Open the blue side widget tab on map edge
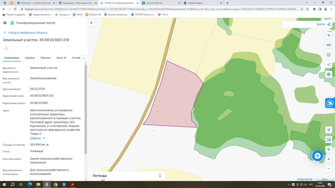The height and width of the screenshot is (188, 335). coord(330,103)
